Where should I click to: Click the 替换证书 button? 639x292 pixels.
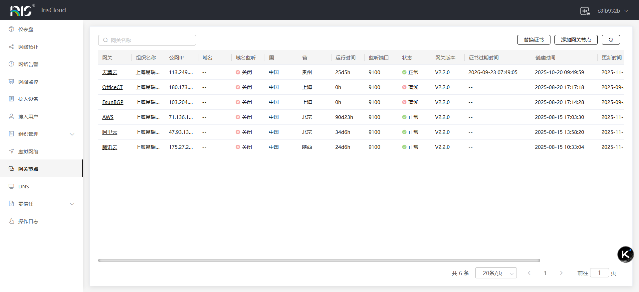point(533,40)
